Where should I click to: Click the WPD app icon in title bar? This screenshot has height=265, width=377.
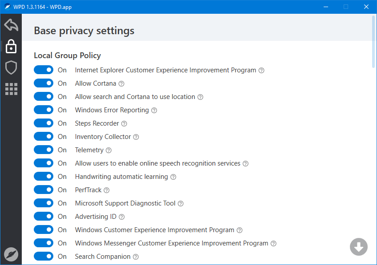click(x=7, y=7)
